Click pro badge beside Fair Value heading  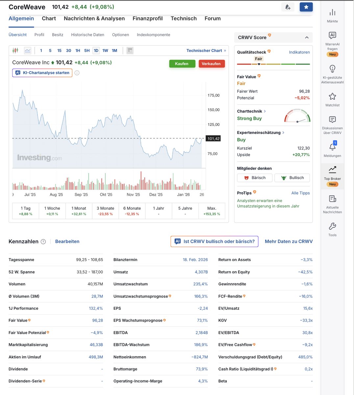[259, 76]
